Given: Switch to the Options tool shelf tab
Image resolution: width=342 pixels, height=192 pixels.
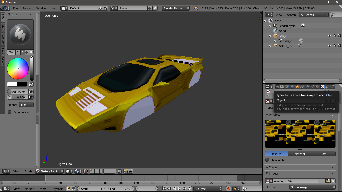Looking at the screenshot, I should (3, 39).
